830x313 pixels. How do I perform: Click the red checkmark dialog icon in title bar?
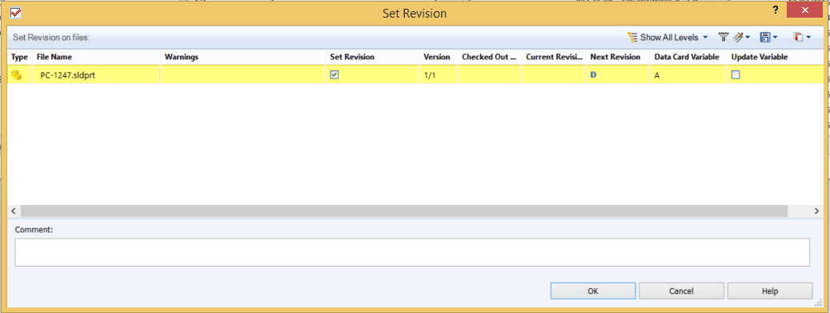pyautogui.click(x=15, y=13)
